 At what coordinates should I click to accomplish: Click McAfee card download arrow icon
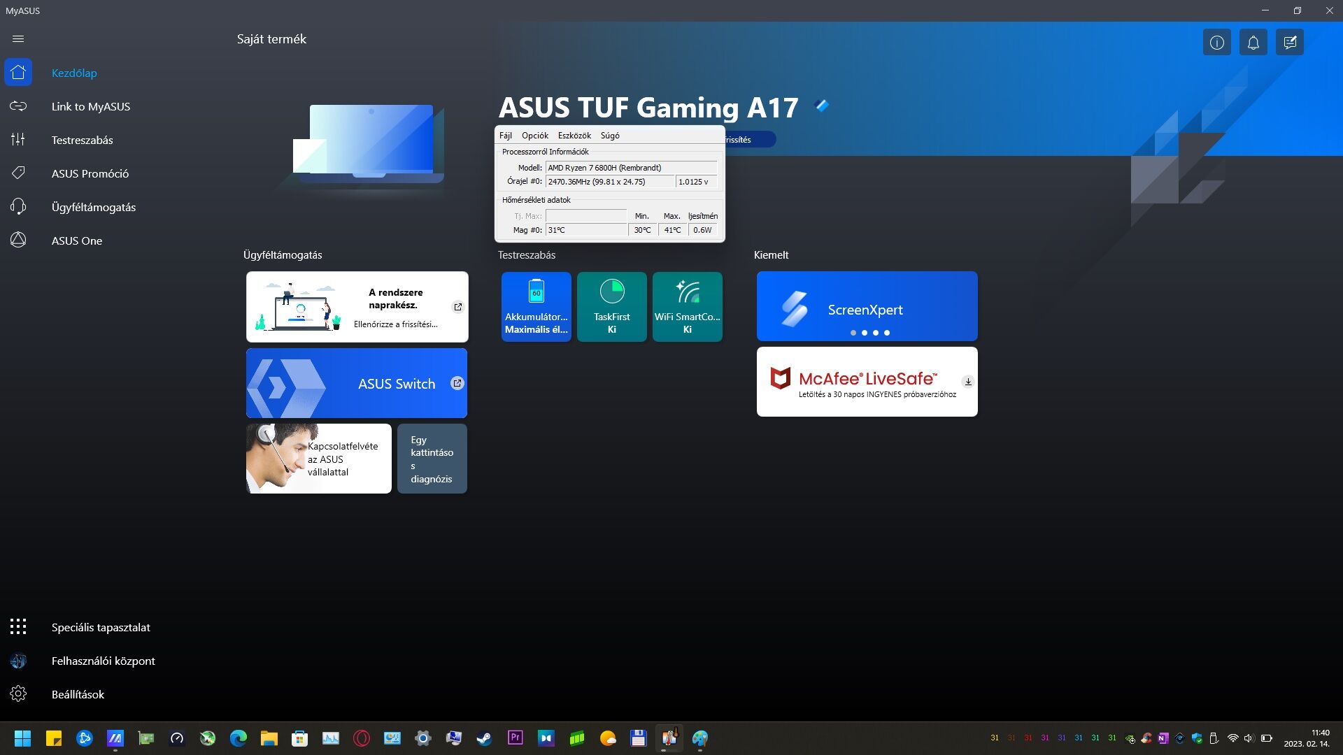tap(968, 382)
